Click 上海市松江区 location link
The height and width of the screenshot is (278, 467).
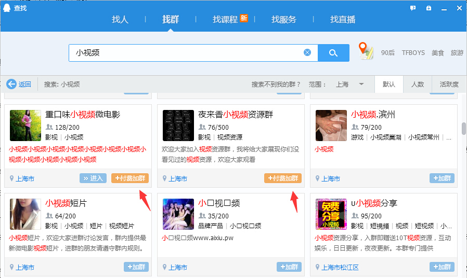(x=340, y=267)
